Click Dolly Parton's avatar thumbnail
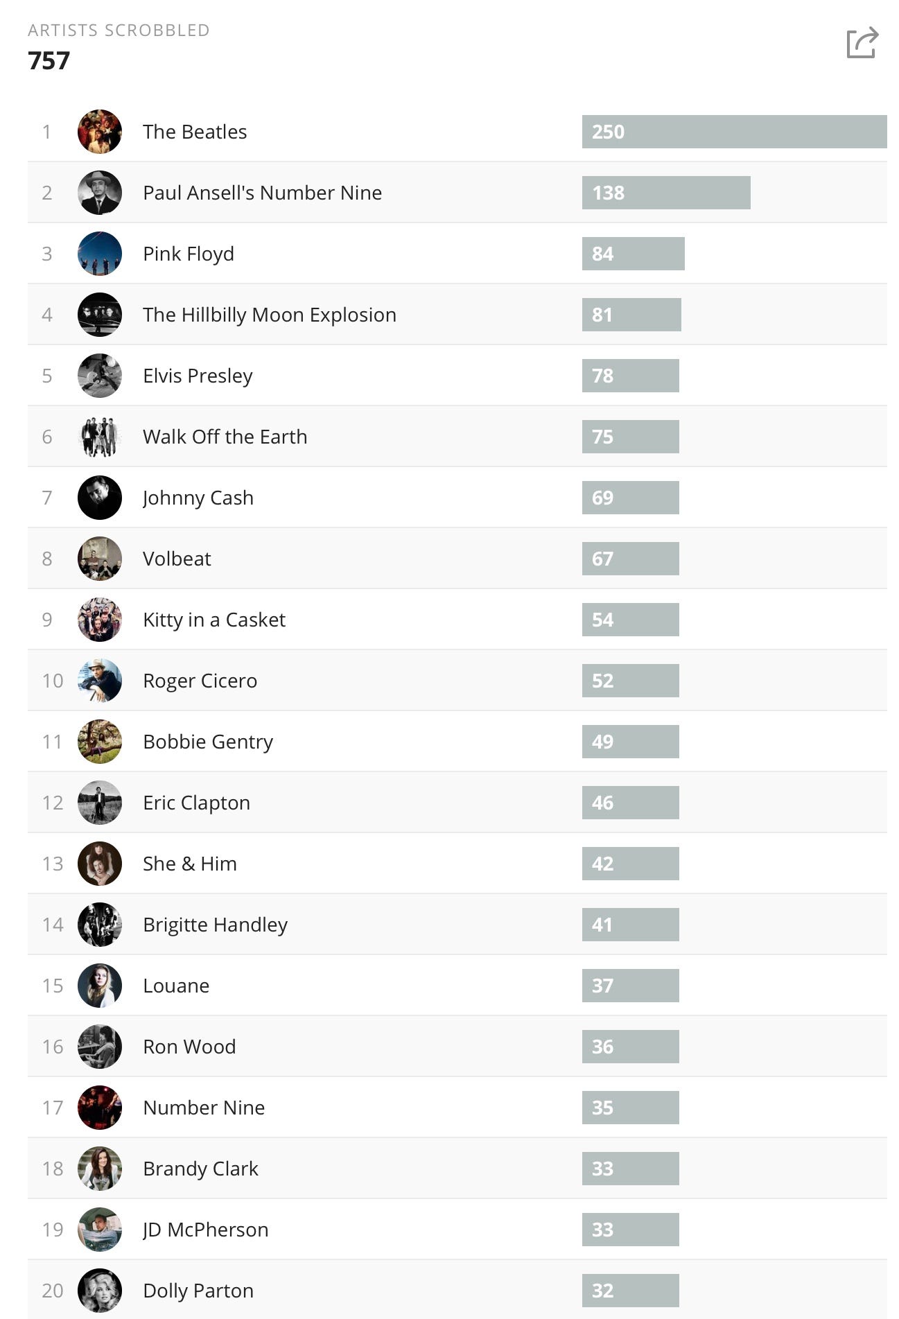 click(x=100, y=1291)
